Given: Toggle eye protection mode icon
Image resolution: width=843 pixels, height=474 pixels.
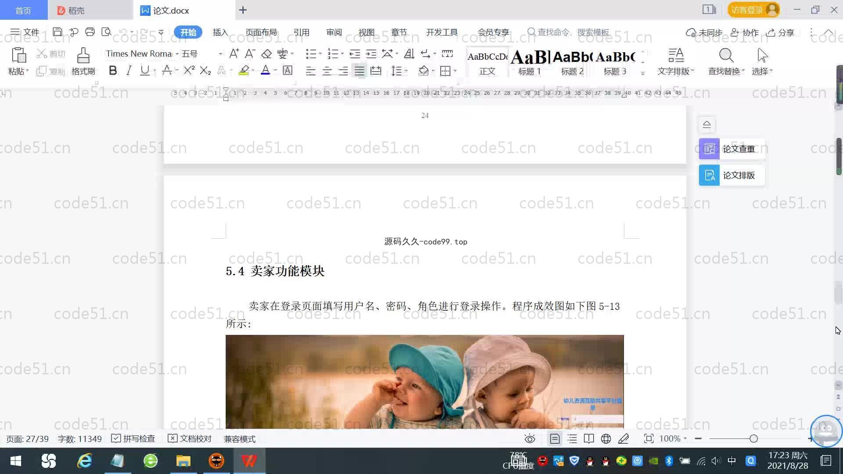Looking at the screenshot, I should [530, 438].
